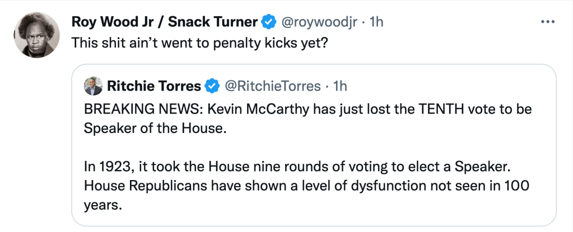Click the 1h timestamp after @RitchieTorres
The width and height of the screenshot is (573, 232).
coord(340,86)
